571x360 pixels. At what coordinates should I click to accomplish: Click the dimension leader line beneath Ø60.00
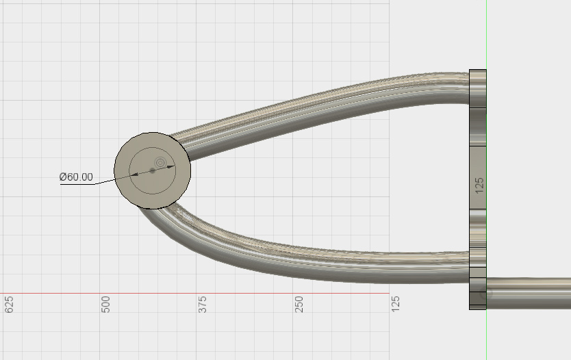click(96, 183)
